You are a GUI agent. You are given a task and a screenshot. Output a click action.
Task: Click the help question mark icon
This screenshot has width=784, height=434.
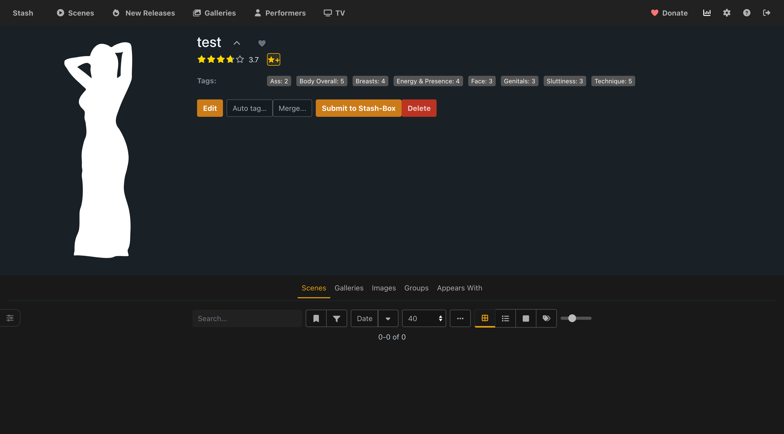747,13
